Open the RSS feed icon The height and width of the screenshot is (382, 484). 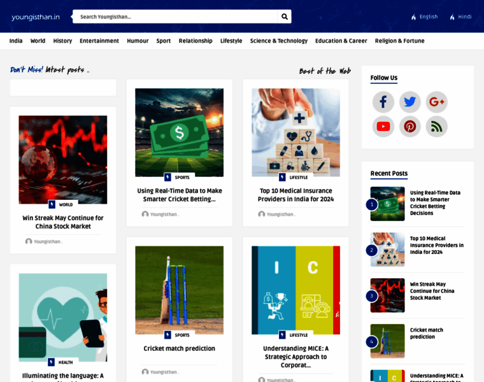[436, 127]
